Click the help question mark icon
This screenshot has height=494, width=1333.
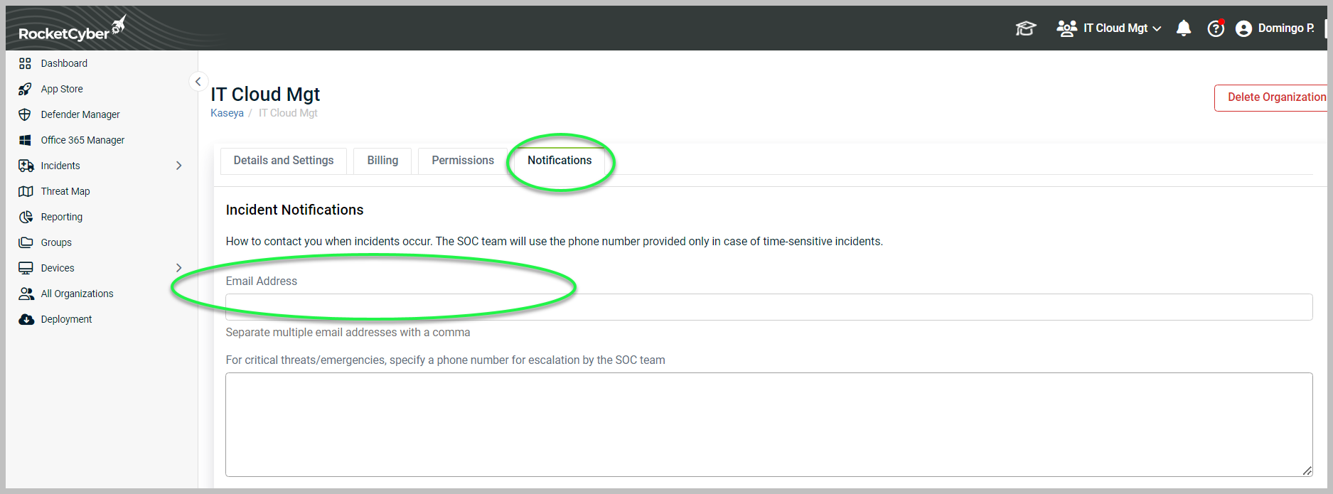pyautogui.click(x=1216, y=28)
